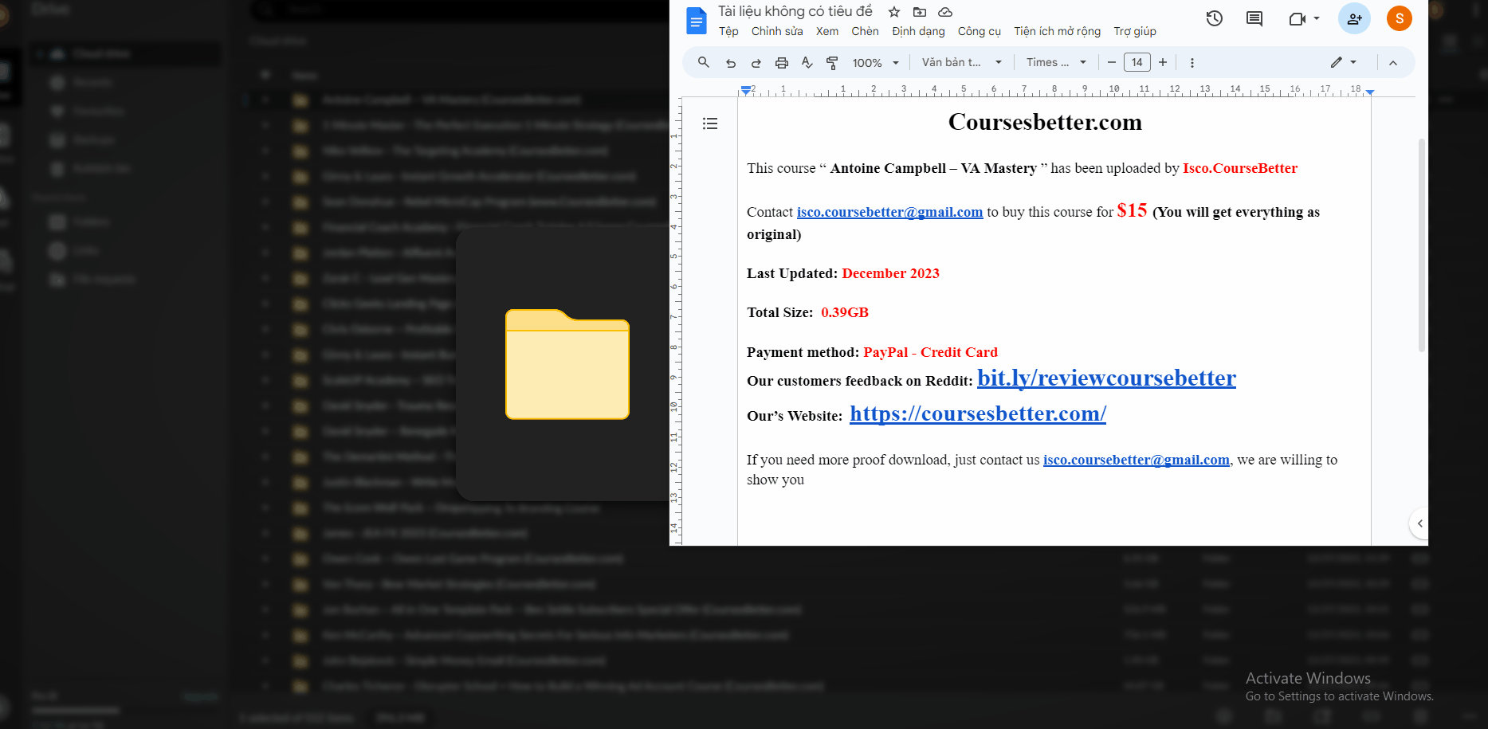Open the Chèn menu
1488x729 pixels.
click(x=865, y=31)
